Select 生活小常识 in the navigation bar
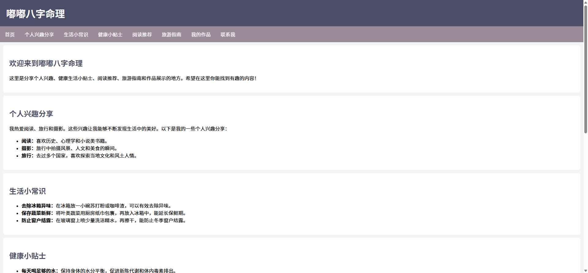 [x=76, y=35]
